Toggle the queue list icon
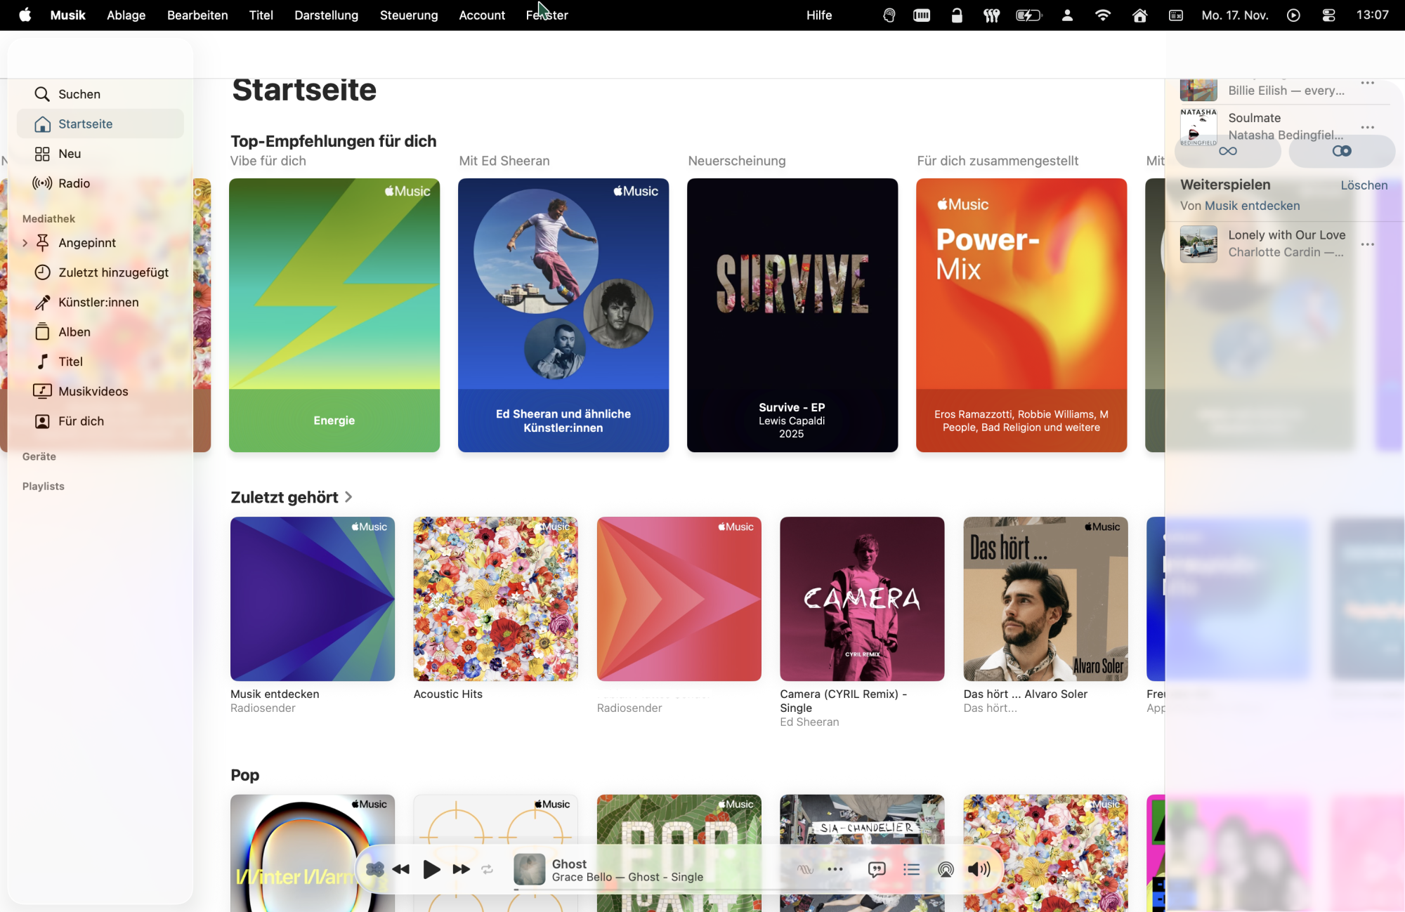1405x912 pixels. [911, 870]
